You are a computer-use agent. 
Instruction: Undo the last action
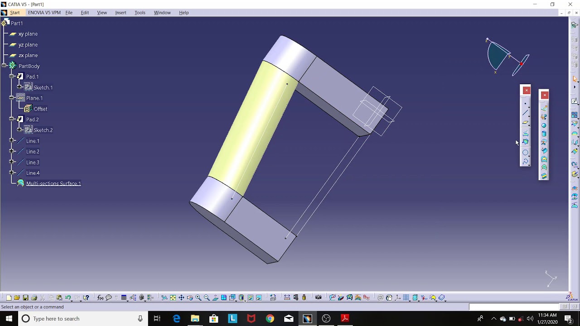pyautogui.click(x=68, y=297)
